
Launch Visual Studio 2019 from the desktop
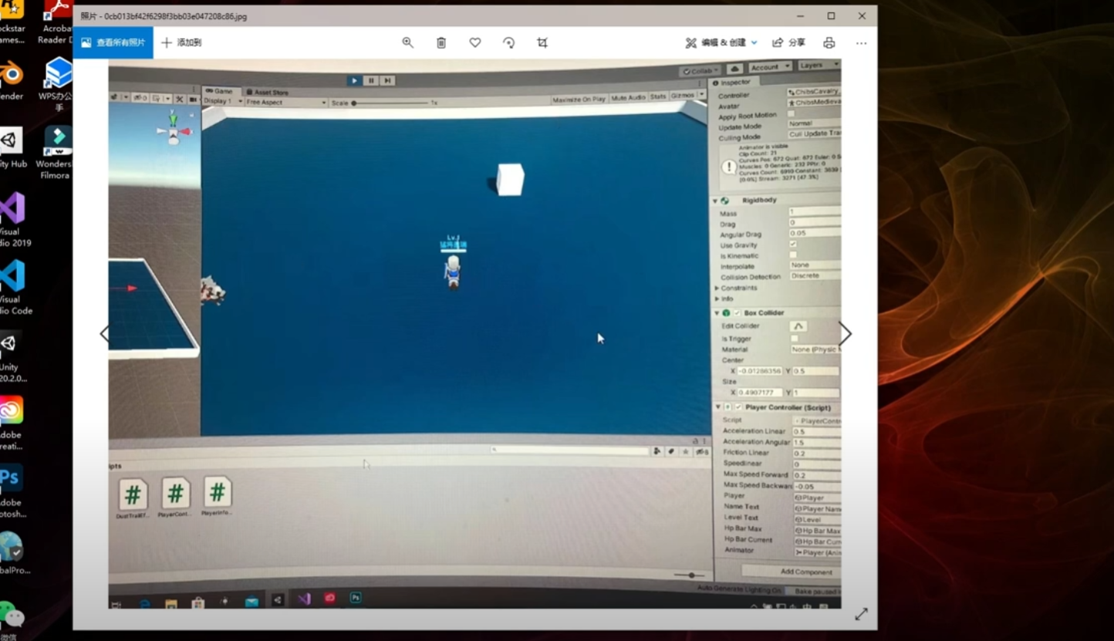coord(13,220)
